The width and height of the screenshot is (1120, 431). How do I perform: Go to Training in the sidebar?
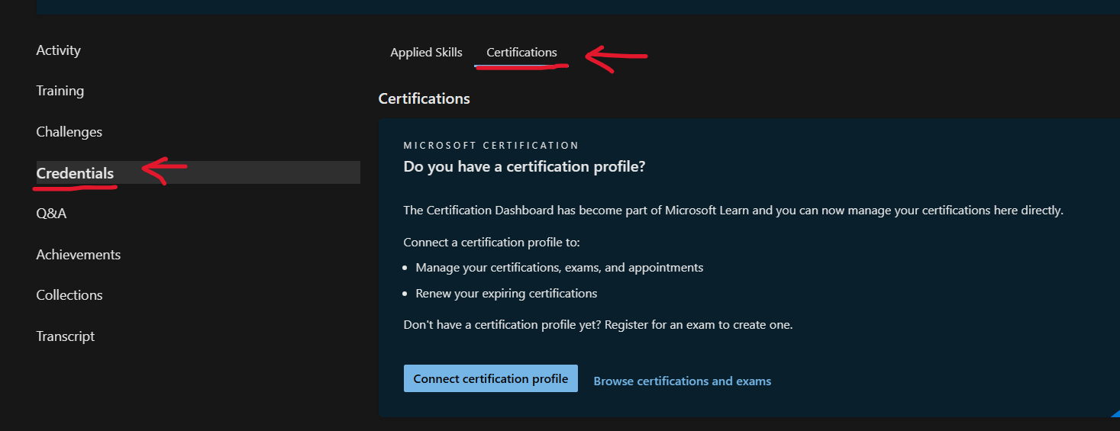tap(60, 91)
